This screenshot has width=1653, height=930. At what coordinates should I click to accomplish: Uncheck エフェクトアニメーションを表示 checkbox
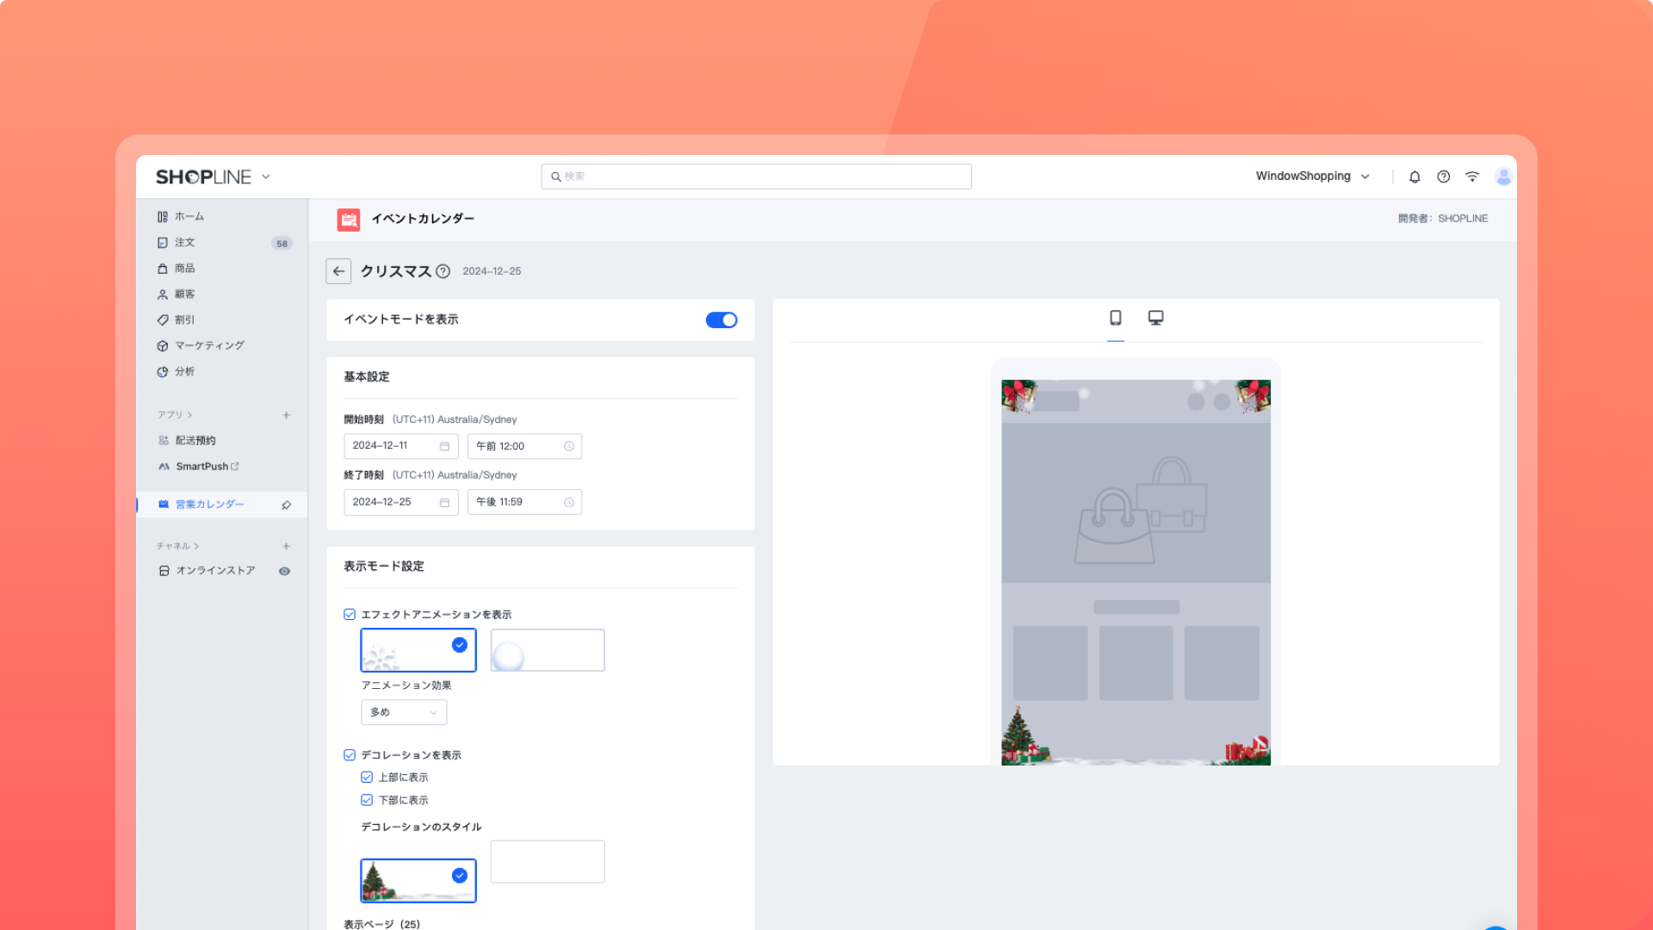tap(350, 614)
